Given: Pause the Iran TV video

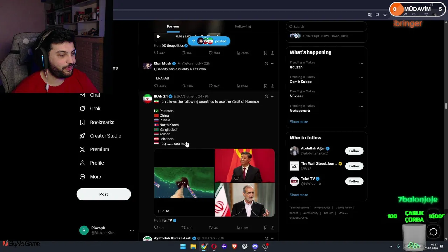Looking at the screenshot, I should tap(159, 211).
